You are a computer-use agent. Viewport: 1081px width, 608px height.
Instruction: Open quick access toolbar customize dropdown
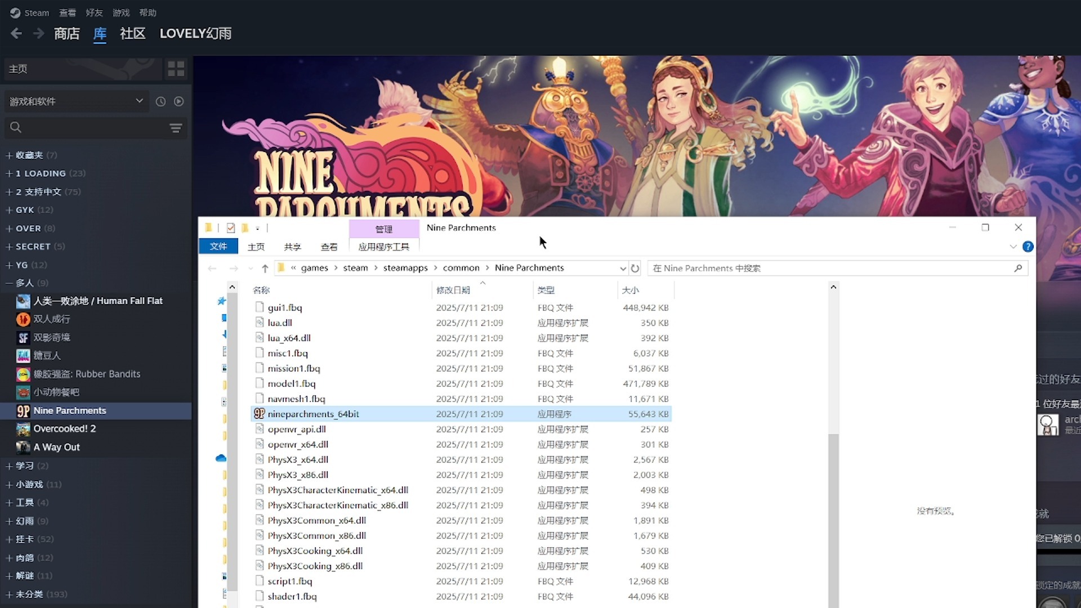click(x=257, y=228)
